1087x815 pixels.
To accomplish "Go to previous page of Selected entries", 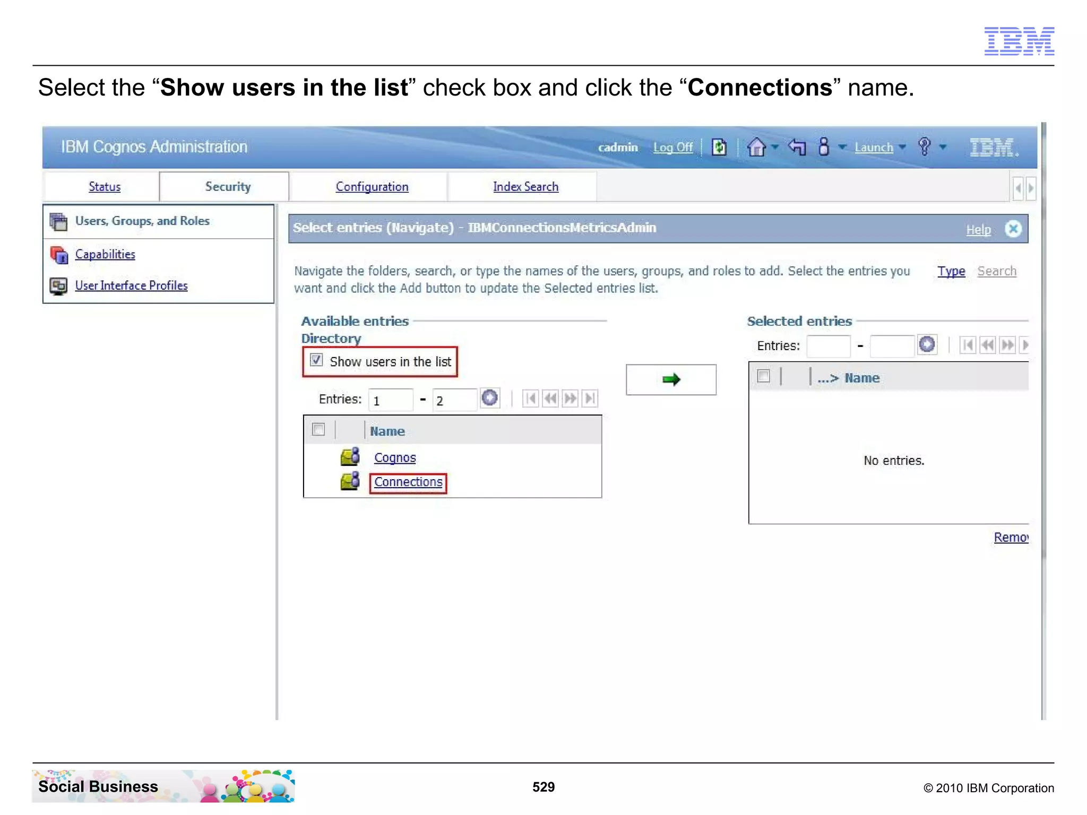I will coord(987,345).
